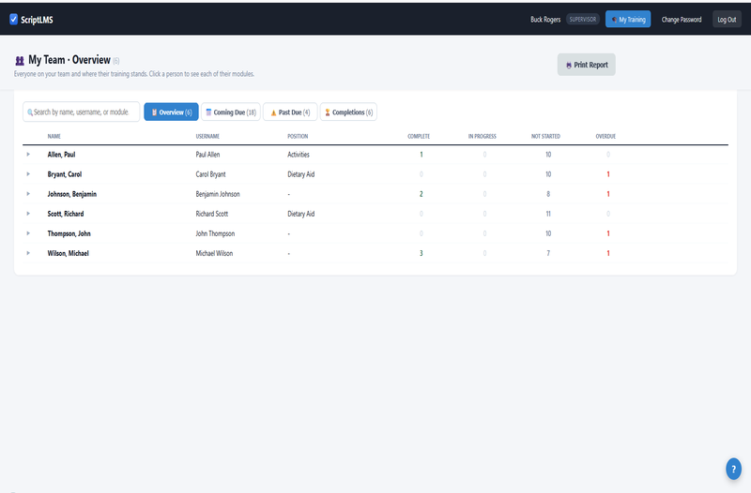
Task: Click the Activities position cell
Action: [x=299, y=155]
